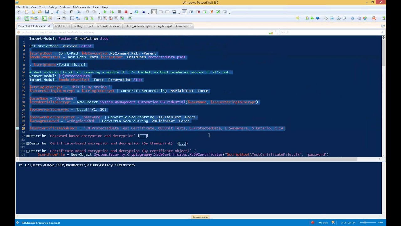
Task: Open the MyCommands menu
Action: click(81, 7)
